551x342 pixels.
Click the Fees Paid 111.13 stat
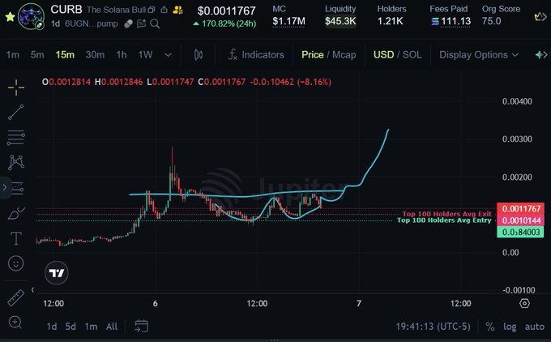[451, 15]
